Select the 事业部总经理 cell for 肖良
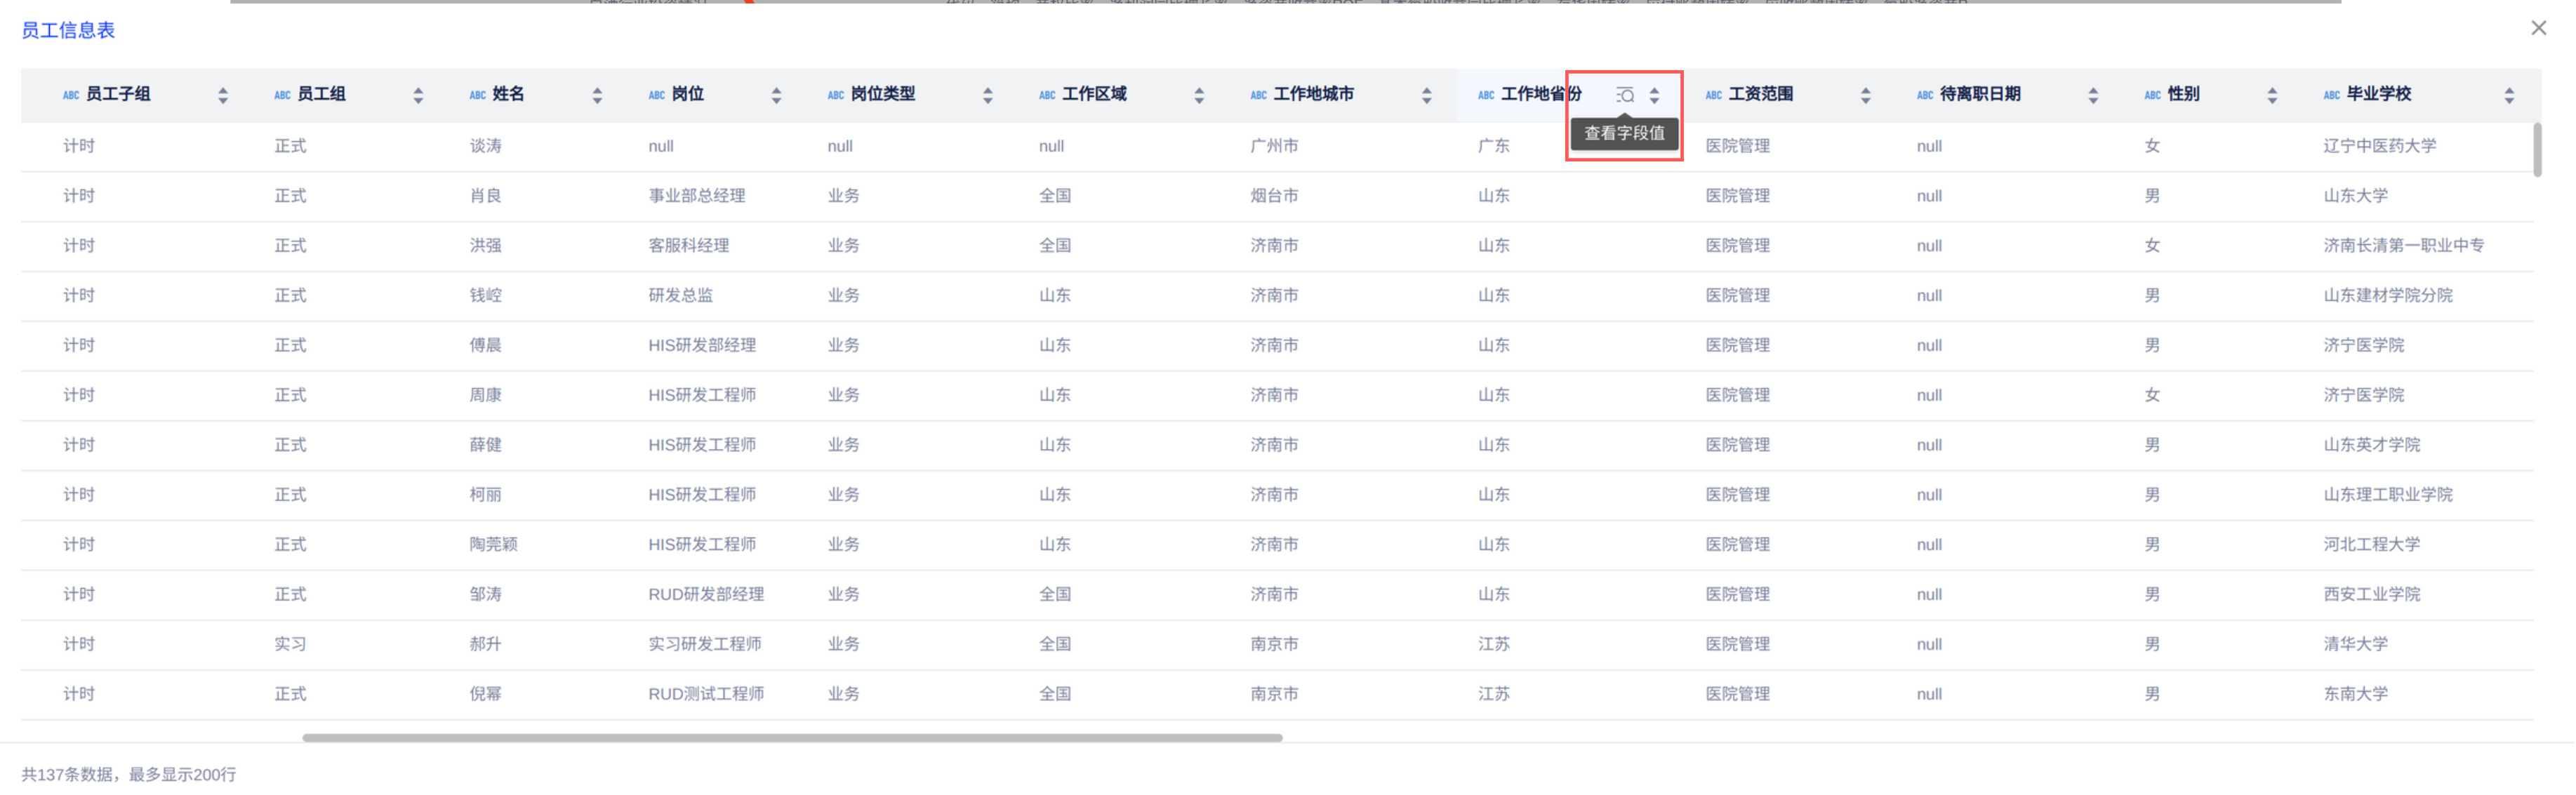The width and height of the screenshot is (2576, 795). tap(697, 196)
